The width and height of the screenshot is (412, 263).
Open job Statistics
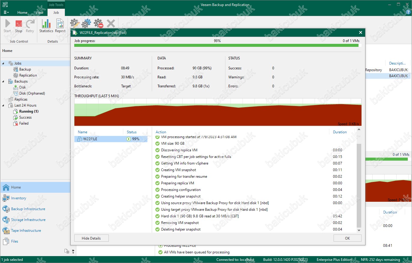46,26
